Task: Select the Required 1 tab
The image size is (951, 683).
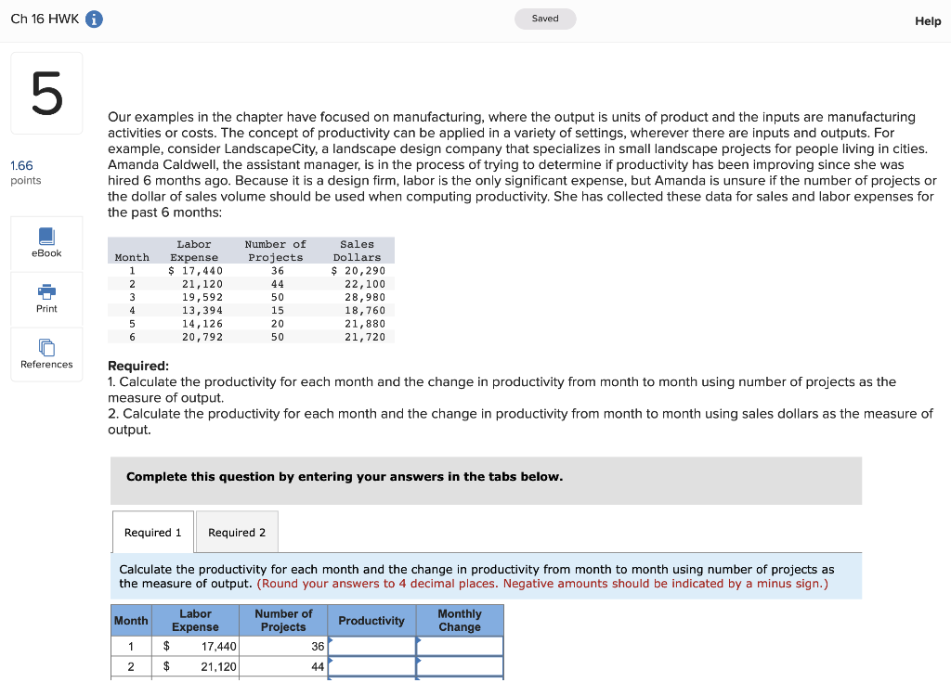Action: (152, 532)
